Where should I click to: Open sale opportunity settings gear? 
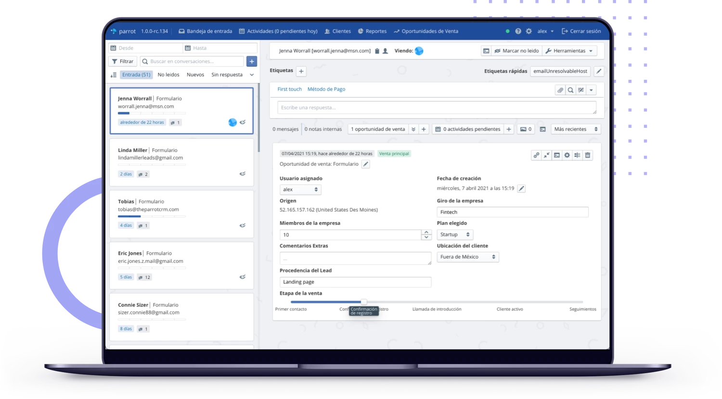(567, 155)
